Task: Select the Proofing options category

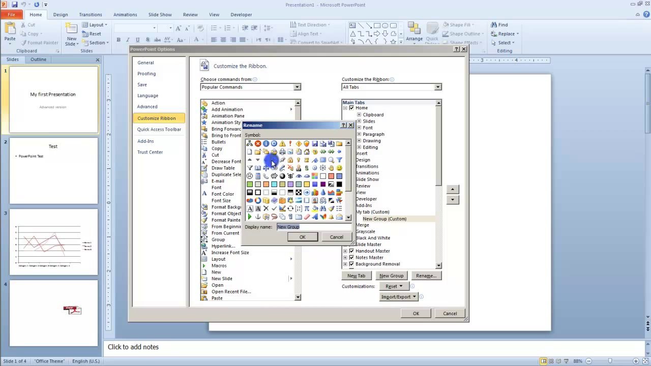Action: 146,74
